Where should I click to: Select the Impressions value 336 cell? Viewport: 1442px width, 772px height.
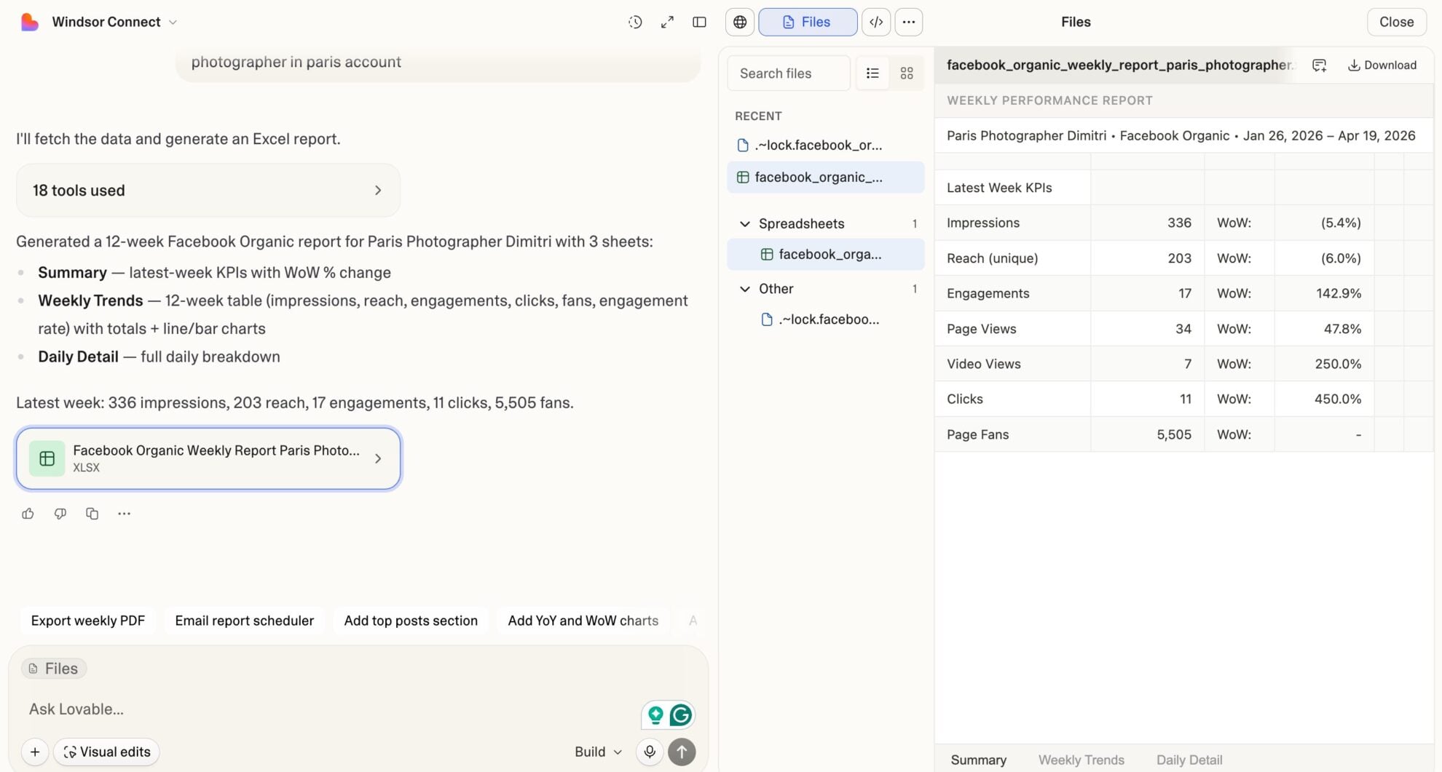pos(1147,223)
